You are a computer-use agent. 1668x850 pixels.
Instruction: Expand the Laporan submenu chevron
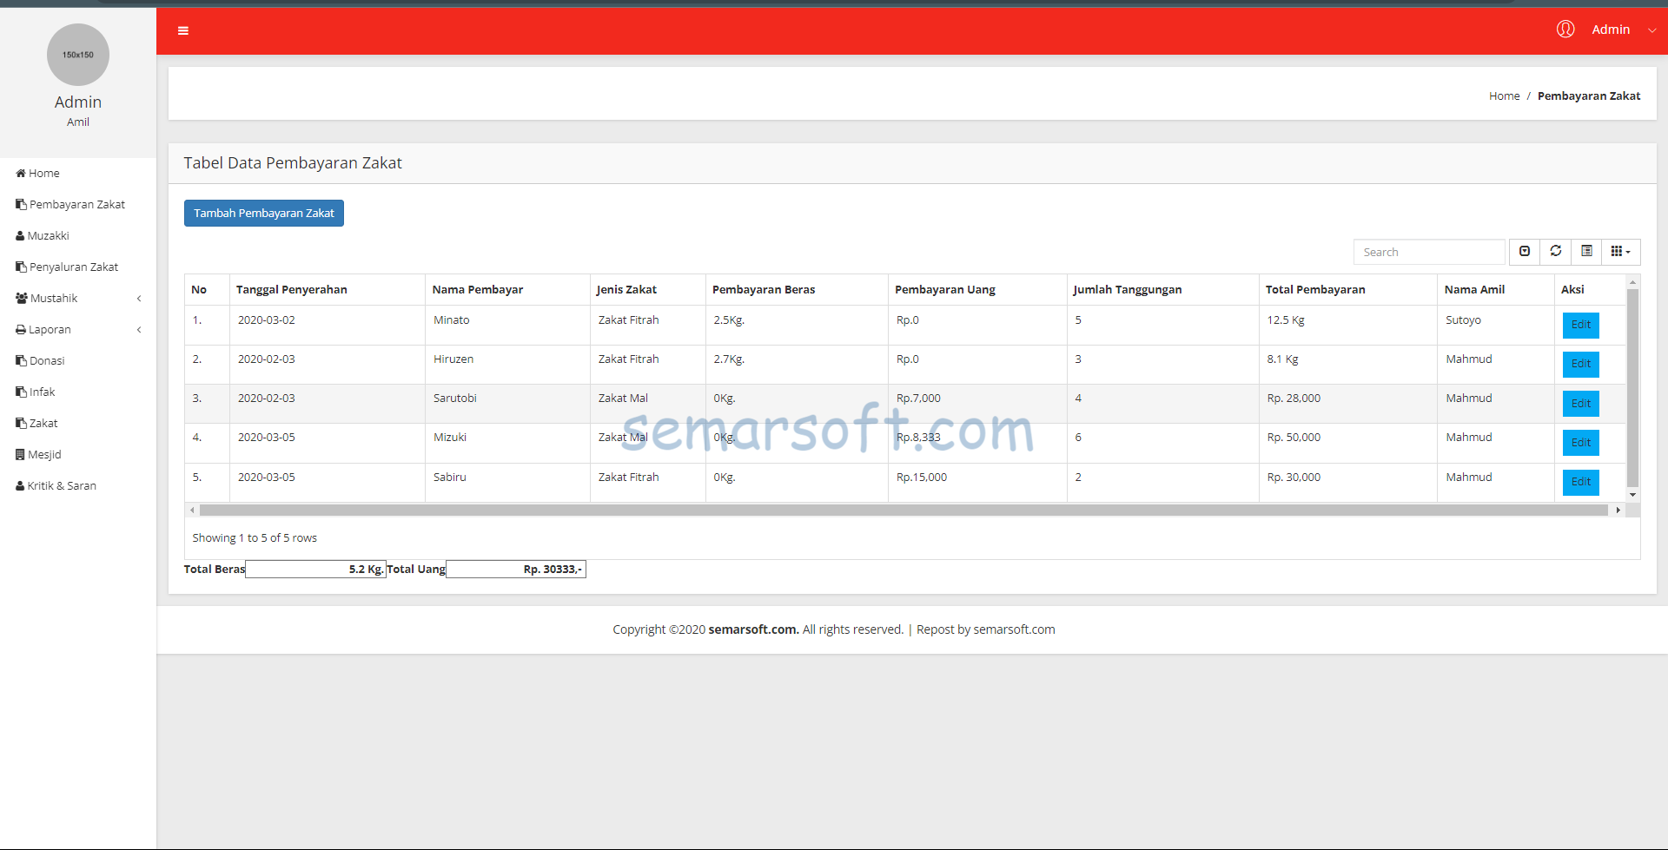point(139,329)
